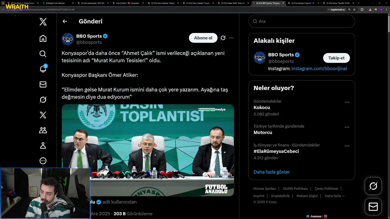The width and height of the screenshot is (390, 219).
Task: Click 'BBO Sports' name in Alakalı kişiler
Action: coord(281,55)
